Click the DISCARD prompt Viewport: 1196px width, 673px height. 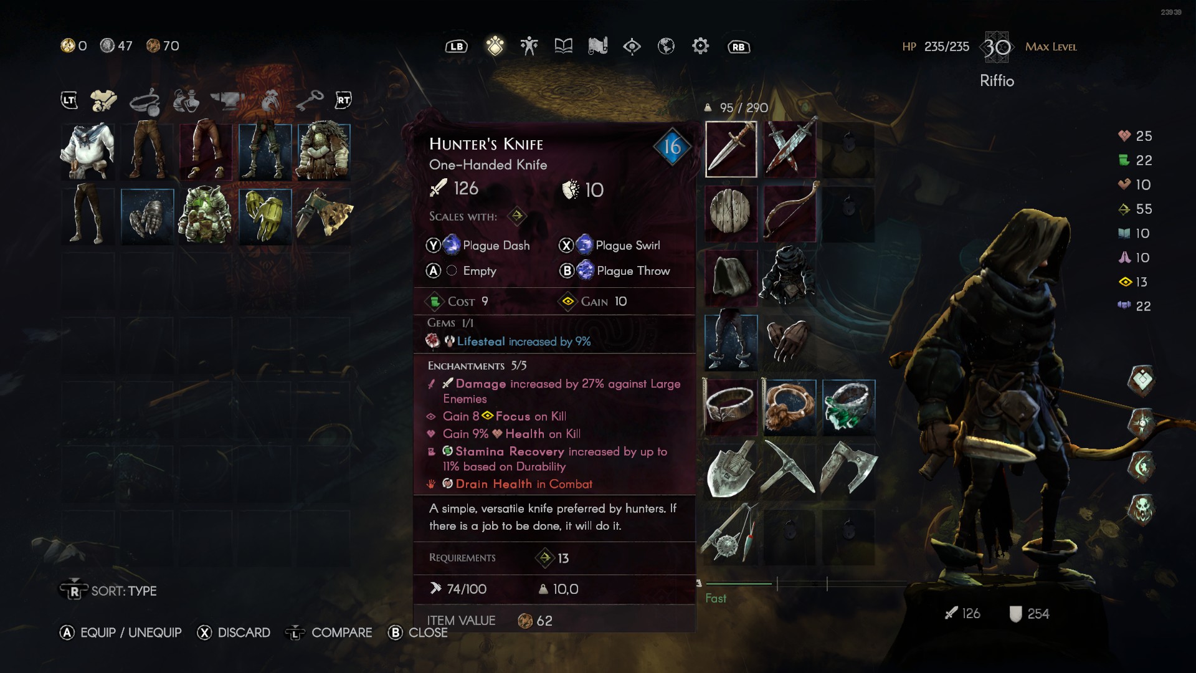pyautogui.click(x=234, y=632)
